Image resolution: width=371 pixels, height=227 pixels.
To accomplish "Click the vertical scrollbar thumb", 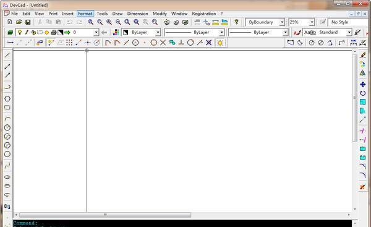I will click(x=354, y=98).
